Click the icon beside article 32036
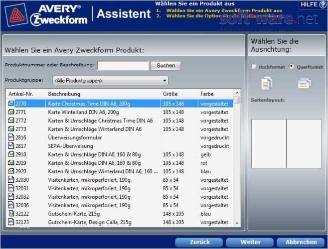The image size is (328, 249). (x=11, y=205)
